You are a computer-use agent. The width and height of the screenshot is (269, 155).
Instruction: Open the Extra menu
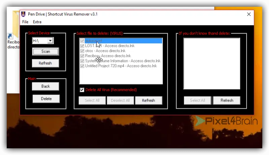pos(37,22)
